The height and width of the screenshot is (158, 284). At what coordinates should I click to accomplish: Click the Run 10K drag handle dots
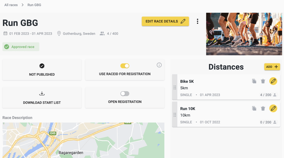[175, 115]
